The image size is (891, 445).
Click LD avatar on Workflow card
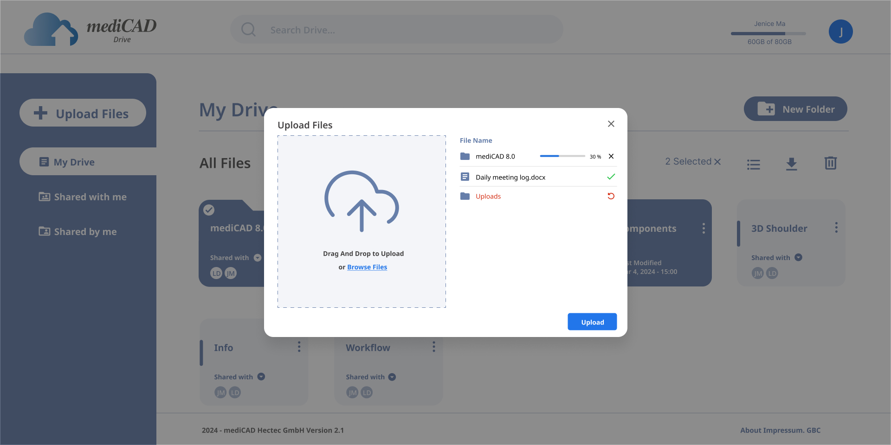pos(367,393)
